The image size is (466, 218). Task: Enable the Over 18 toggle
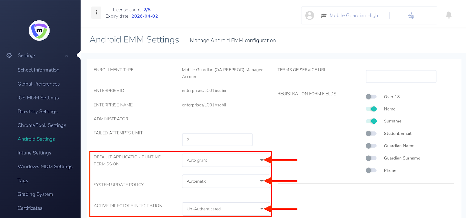371,97
